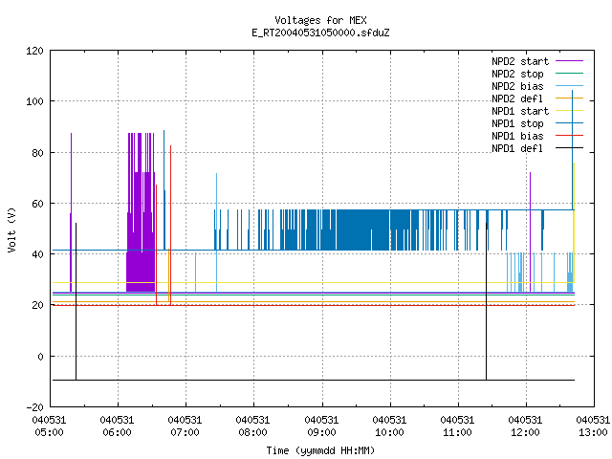The width and height of the screenshot is (612, 459).
Task: Click the purple NPD2 start legend line sample
Action: pyautogui.click(x=570, y=61)
